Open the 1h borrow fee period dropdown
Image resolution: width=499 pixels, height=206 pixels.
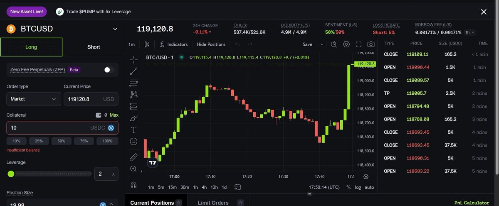470,32
